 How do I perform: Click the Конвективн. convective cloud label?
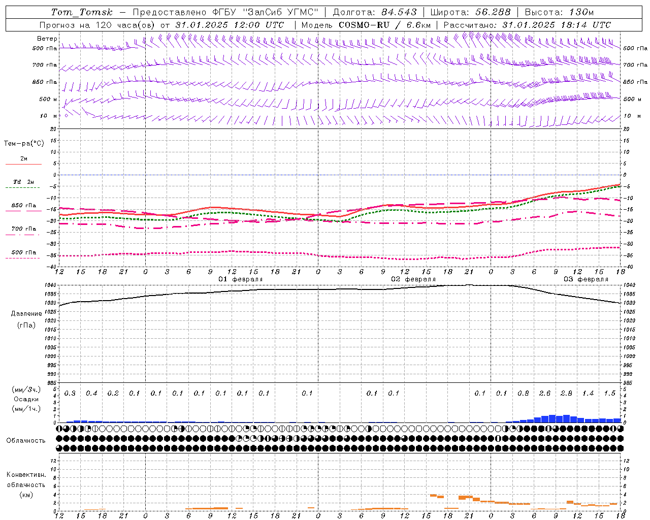pos(26,475)
